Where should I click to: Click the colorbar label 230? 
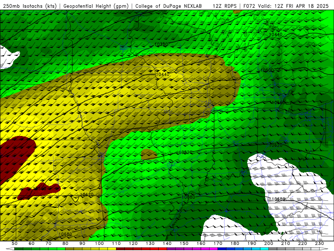(319, 243)
